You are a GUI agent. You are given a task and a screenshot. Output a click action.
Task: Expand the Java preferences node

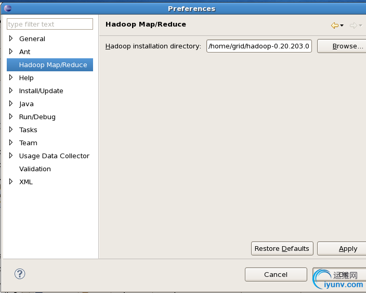point(11,104)
